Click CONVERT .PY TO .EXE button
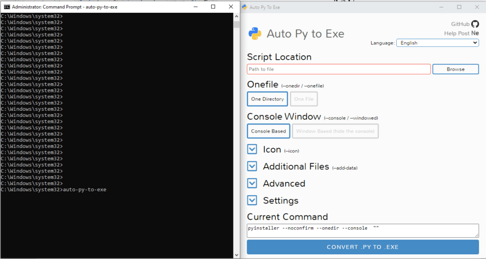486x259 pixels. pyautogui.click(x=363, y=247)
